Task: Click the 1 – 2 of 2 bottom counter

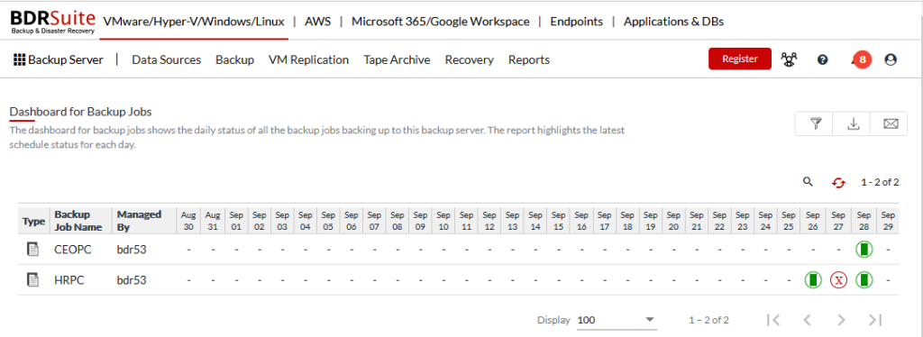Action: pos(708,321)
